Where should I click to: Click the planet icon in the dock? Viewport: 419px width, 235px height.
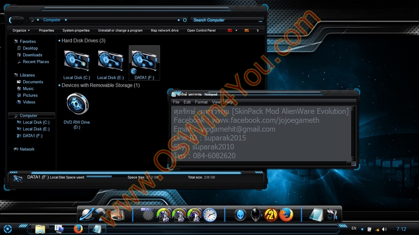[88, 214]
